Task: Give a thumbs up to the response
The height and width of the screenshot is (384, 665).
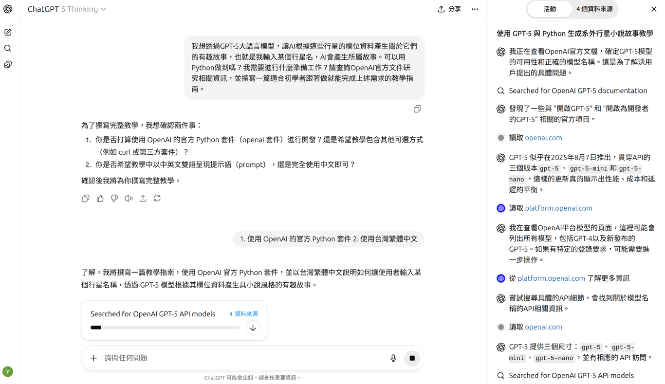Action: click(100, 199)
